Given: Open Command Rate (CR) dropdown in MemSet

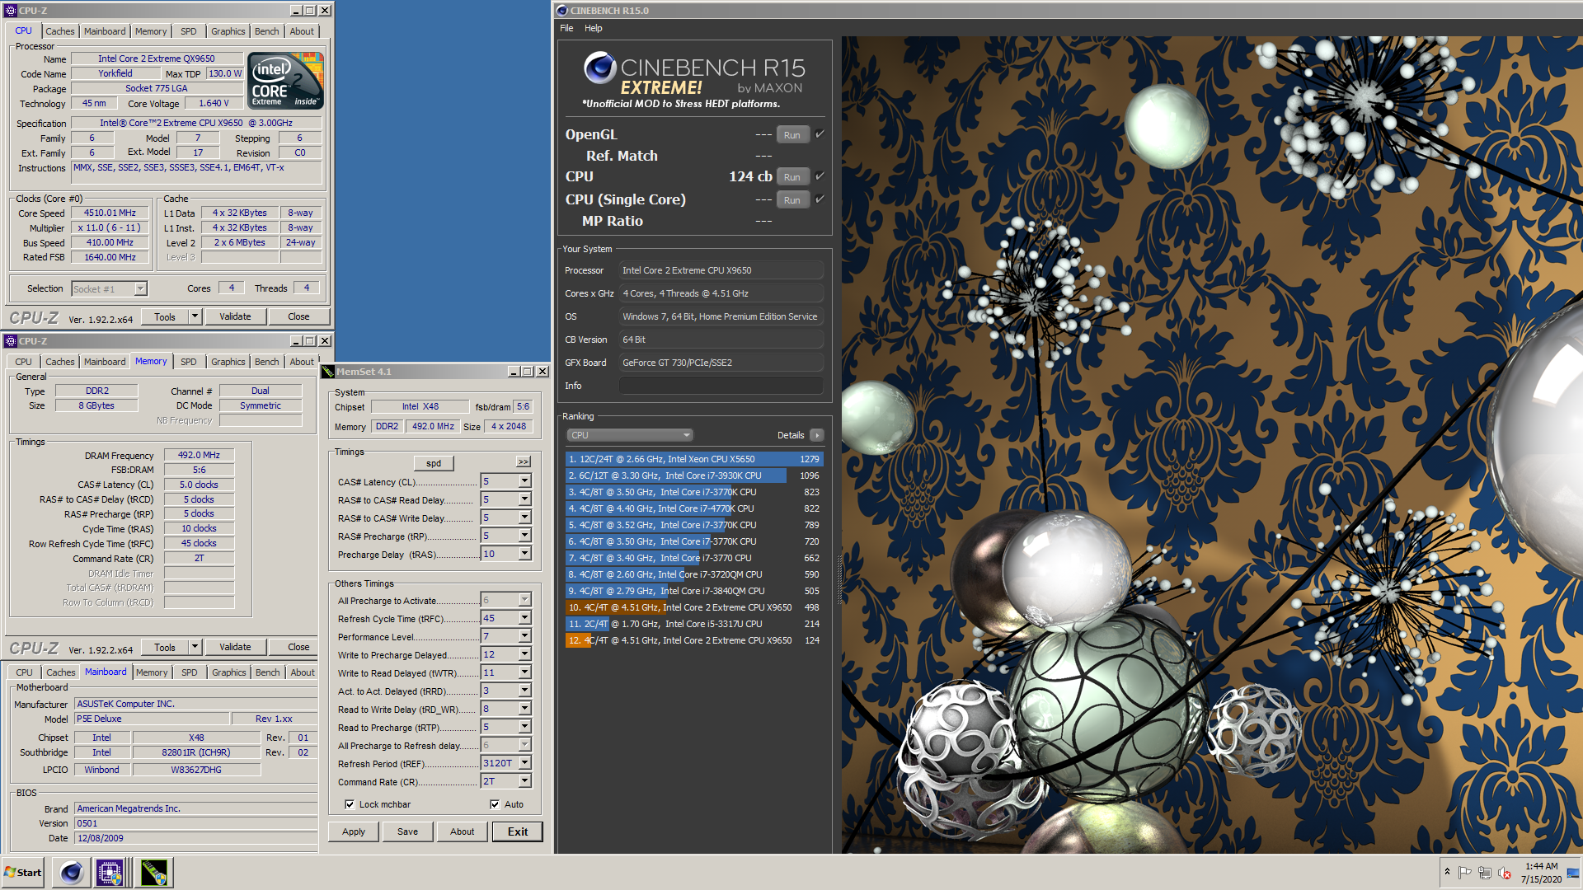Looking at the screenshot, I should (524, 781).
